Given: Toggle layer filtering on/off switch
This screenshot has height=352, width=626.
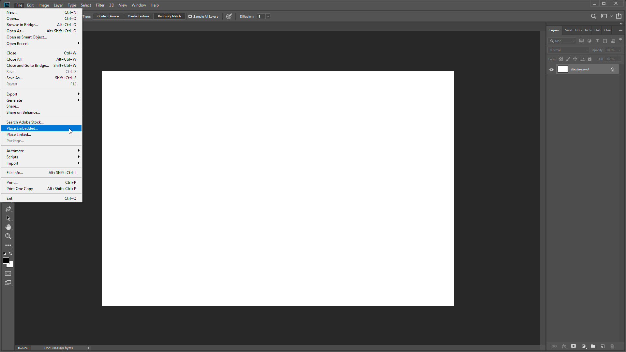Looking at the screenshot, I should click(620, 40).
